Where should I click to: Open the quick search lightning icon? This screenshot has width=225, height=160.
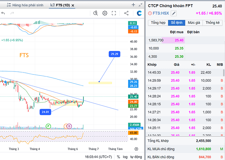point(96,13)
